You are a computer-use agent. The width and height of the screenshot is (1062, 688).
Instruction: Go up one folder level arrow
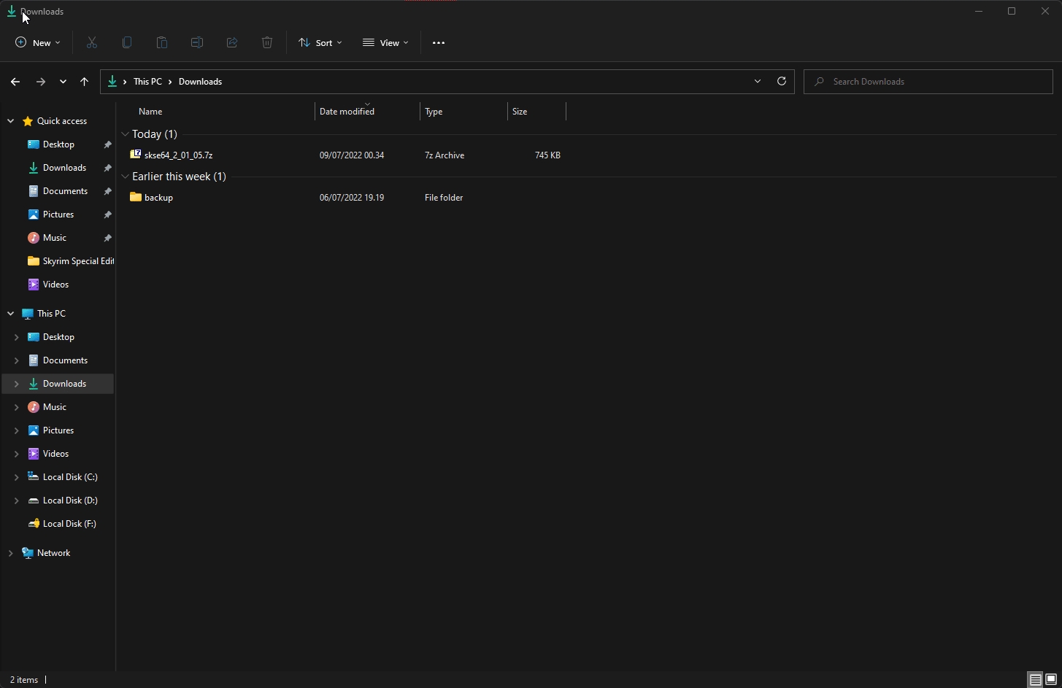[x=84, y=82]
